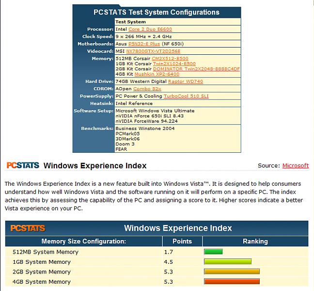Click the green 512MB ranking bar
This screenshot has height=291, width=314.
(x=213, y=252)
